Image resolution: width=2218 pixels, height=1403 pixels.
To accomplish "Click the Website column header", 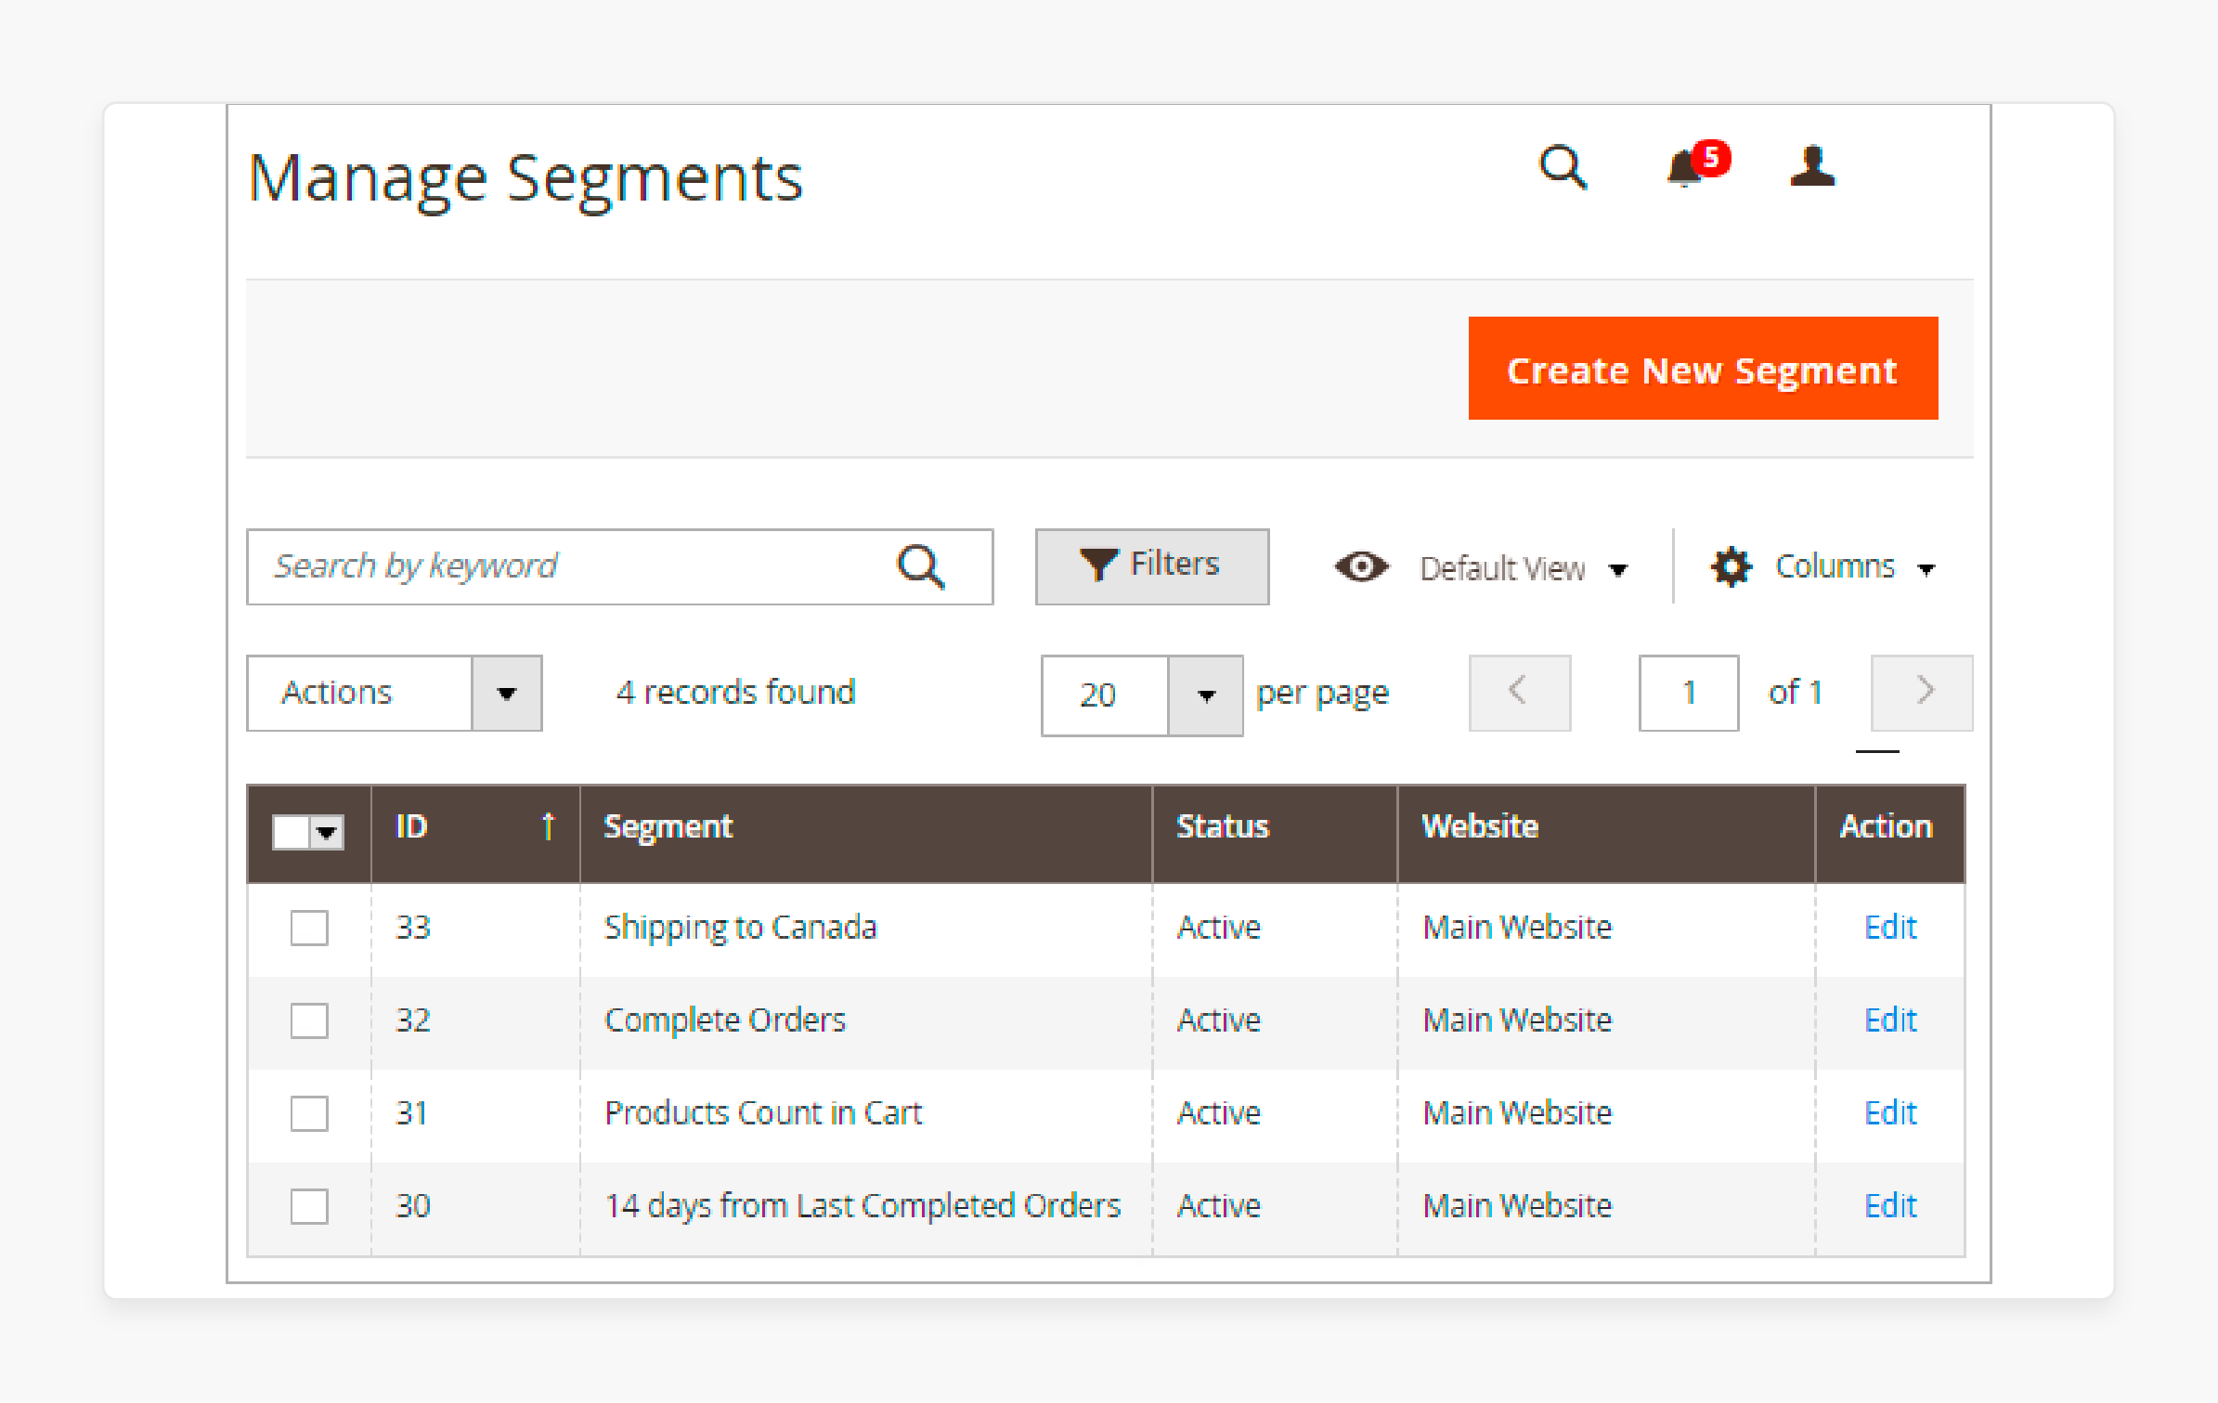I will coord(1606,833).
